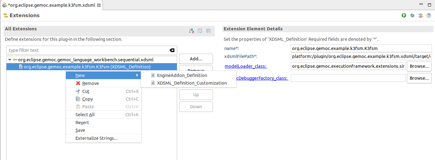Create new EngineAddon_Definition from submenu
The width and height of the screenshot is (435, 160).
(189, 75)
